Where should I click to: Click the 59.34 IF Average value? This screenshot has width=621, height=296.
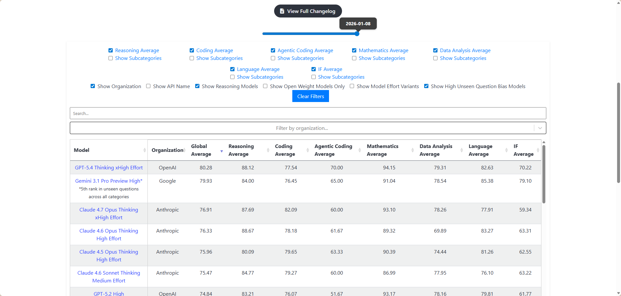click(525, 210)
